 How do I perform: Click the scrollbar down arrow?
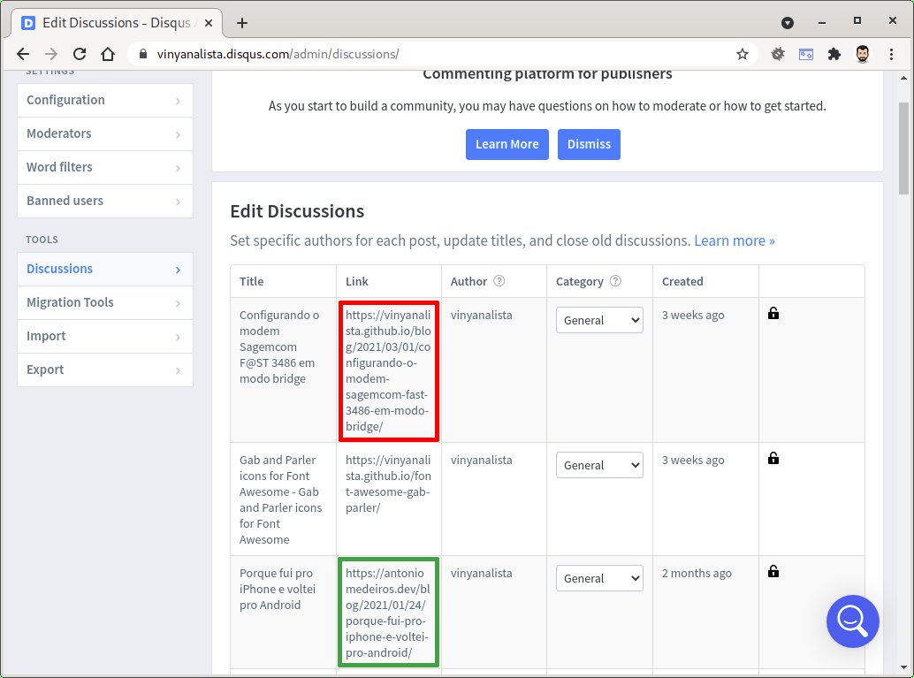click(x=903, y=667)
